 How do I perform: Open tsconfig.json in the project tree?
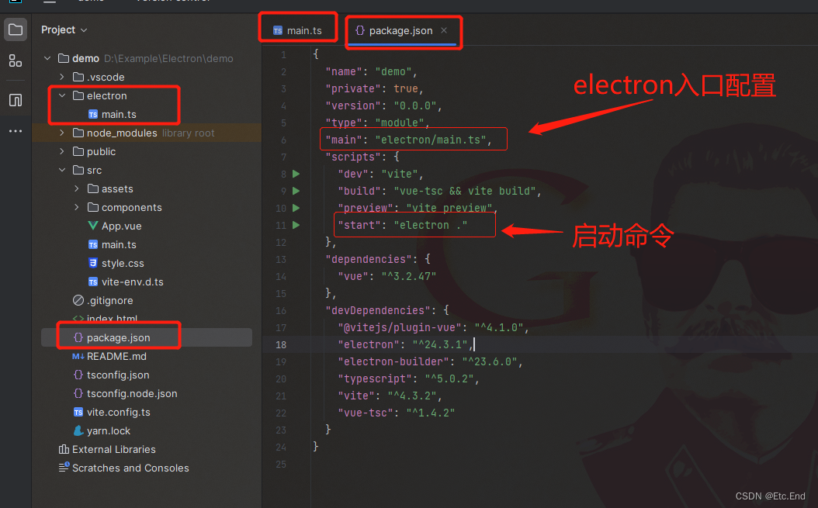[118, 375]
